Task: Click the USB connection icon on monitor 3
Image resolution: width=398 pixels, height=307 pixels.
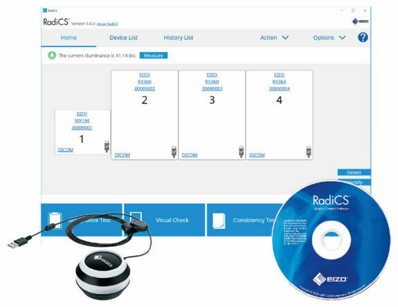Action: tap(241, 151)
